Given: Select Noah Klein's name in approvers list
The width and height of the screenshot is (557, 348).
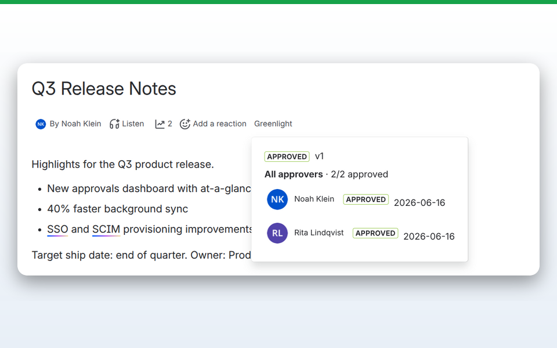Looking at the screenshot, I should [314, 199].
